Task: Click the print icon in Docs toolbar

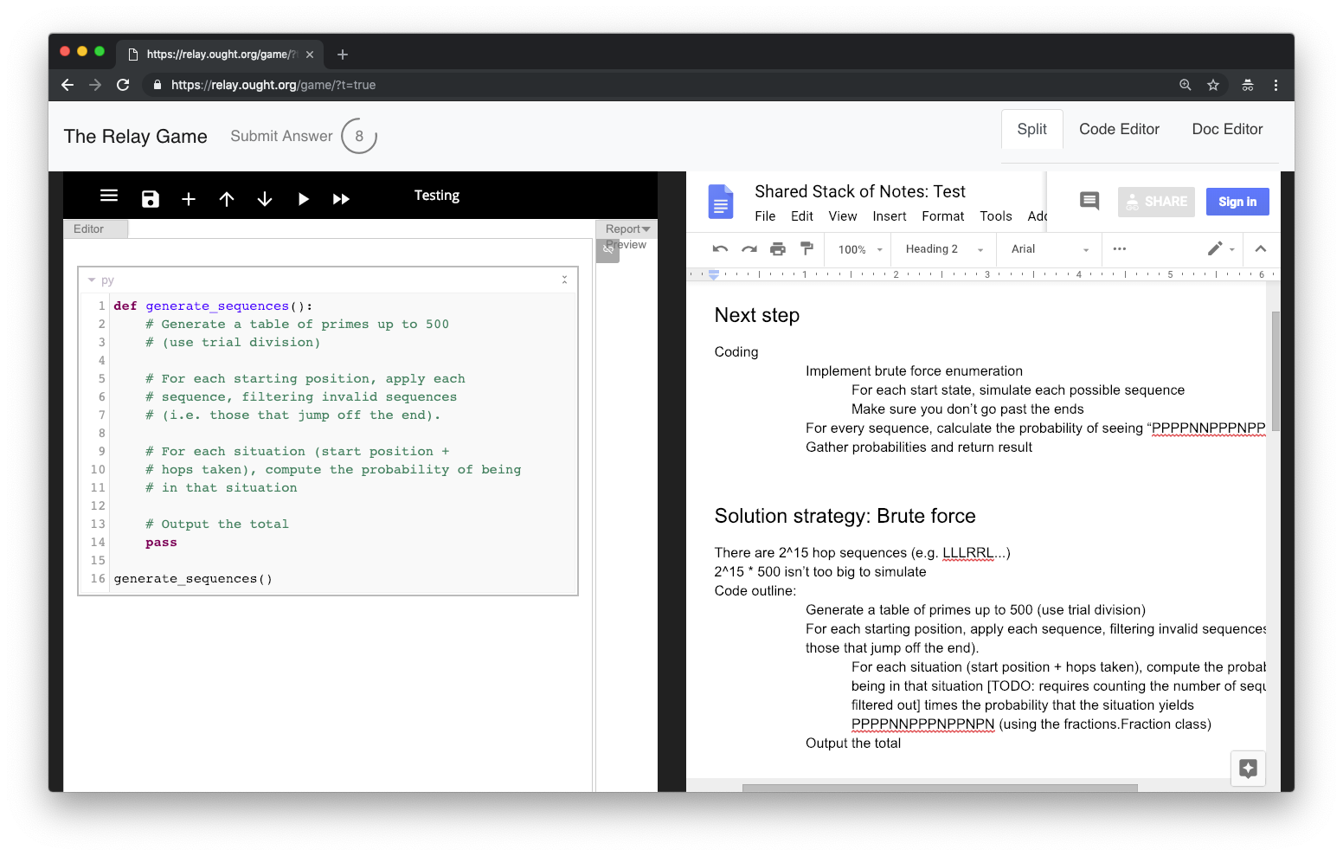Action: point(778,249)
